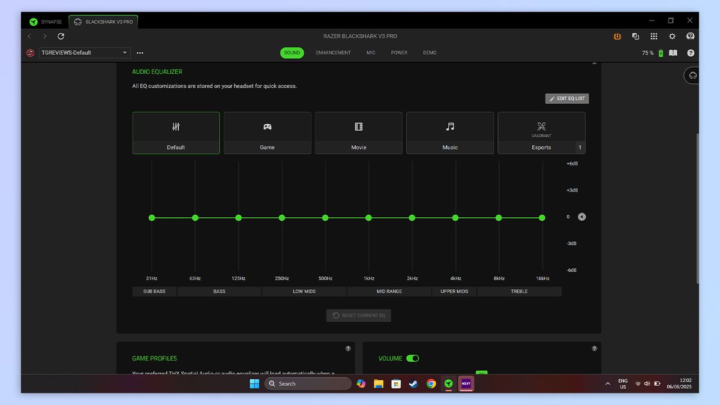The height and width of the screenshot is (405, 720).
Task: Click the Edit EQ List button
Action: [x=567, y=98]
